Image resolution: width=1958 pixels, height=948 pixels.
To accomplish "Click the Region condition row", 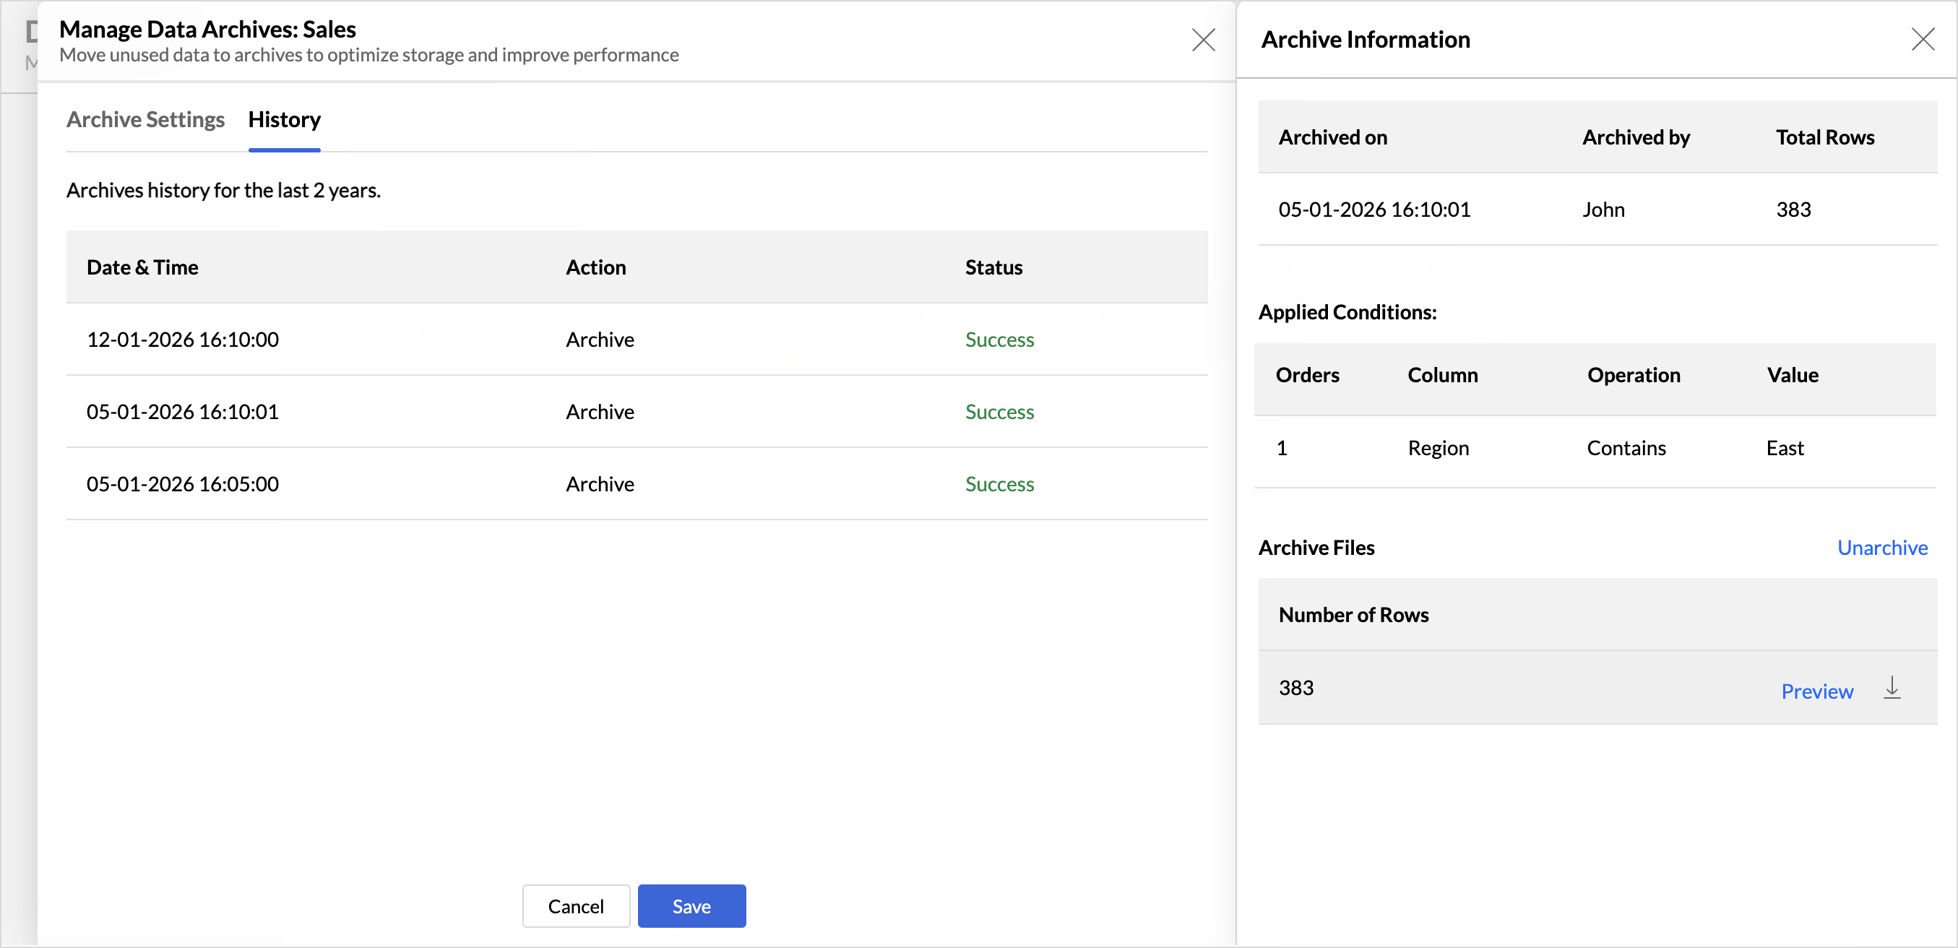I will point(1437,448).
